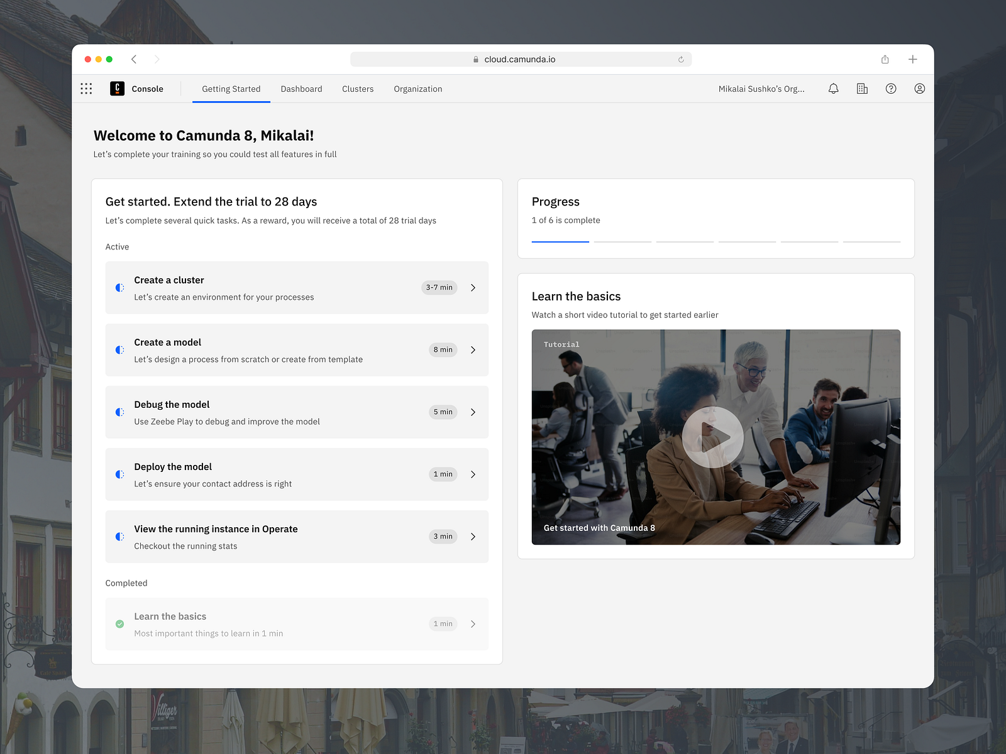Click the Deploy the model status icon
The width and height of the screenshot is (1006, 754).
coord(119,474)
